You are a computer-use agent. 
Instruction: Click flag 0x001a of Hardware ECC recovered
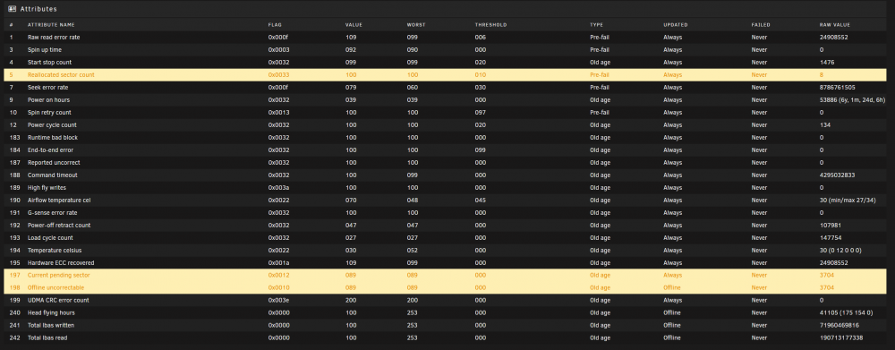coord(278,263)
